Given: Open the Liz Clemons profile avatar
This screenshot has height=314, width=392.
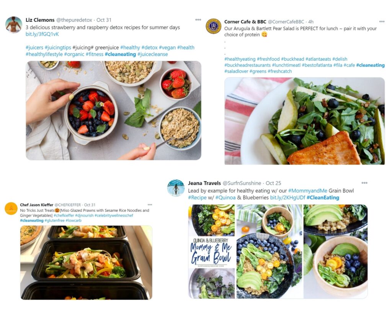Looking at the screenshot, I should (13, 25).
